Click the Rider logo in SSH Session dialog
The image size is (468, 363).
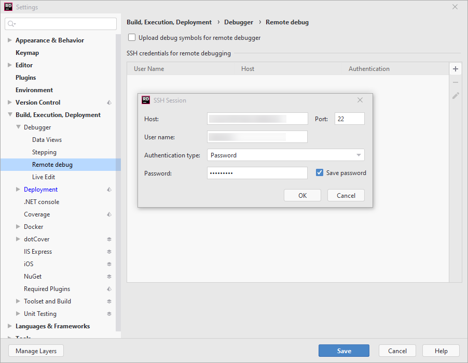tap(145, 99)
